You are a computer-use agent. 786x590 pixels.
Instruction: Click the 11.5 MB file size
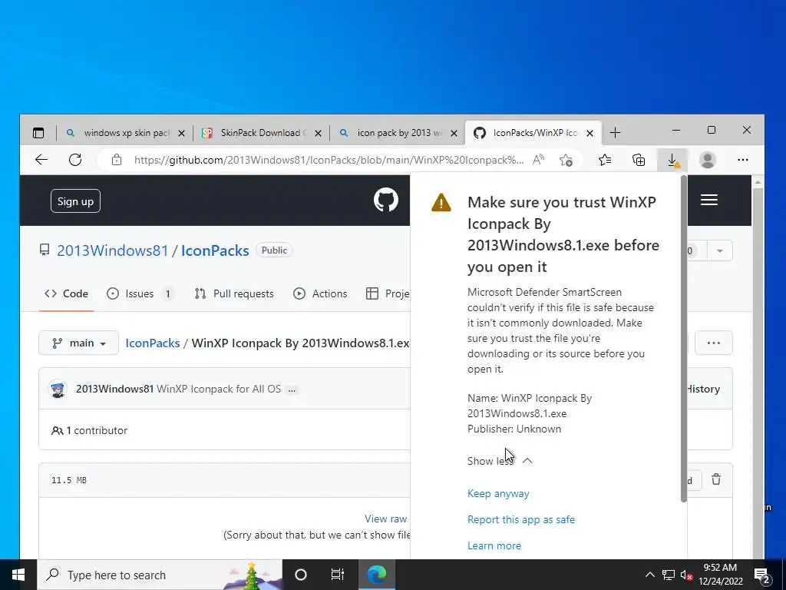pos(68,480)
